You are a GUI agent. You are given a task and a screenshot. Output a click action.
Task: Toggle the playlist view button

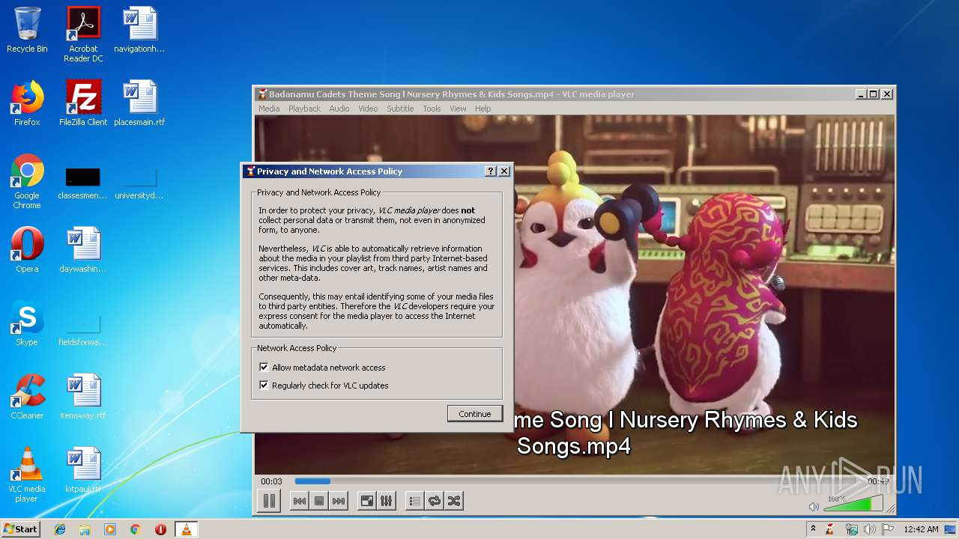[415, 502]
